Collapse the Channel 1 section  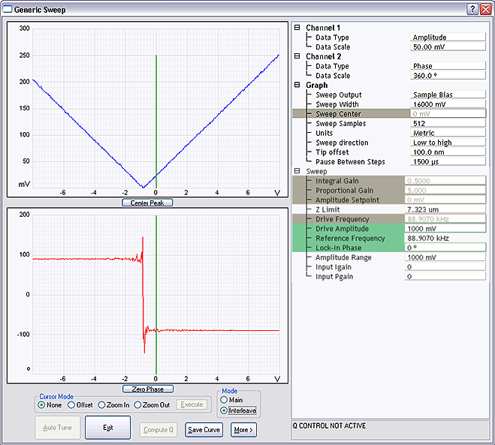297,28
